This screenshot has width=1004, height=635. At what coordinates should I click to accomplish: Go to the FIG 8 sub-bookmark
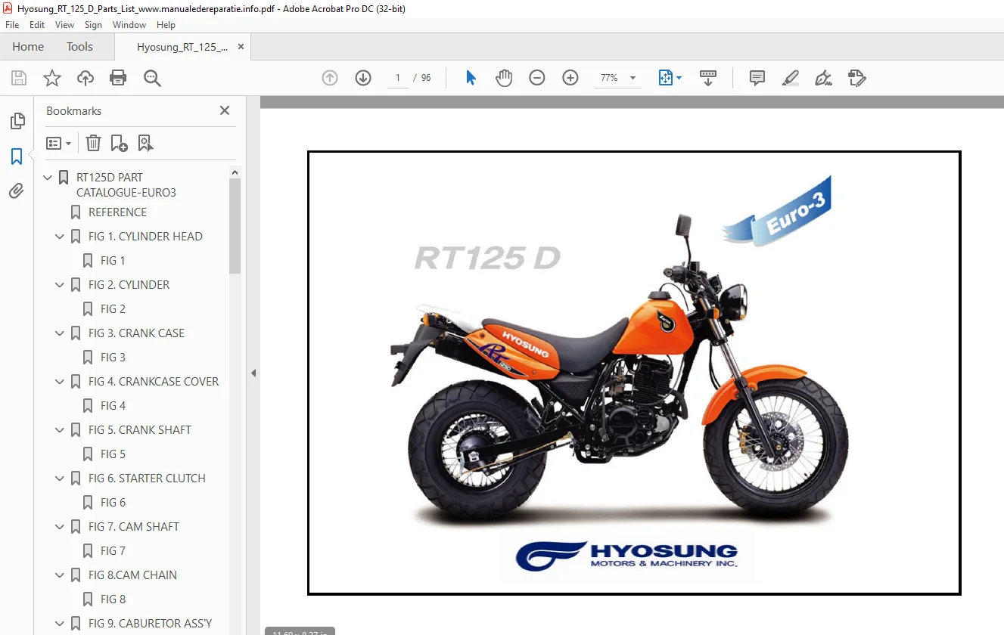[x=113, y=599]
